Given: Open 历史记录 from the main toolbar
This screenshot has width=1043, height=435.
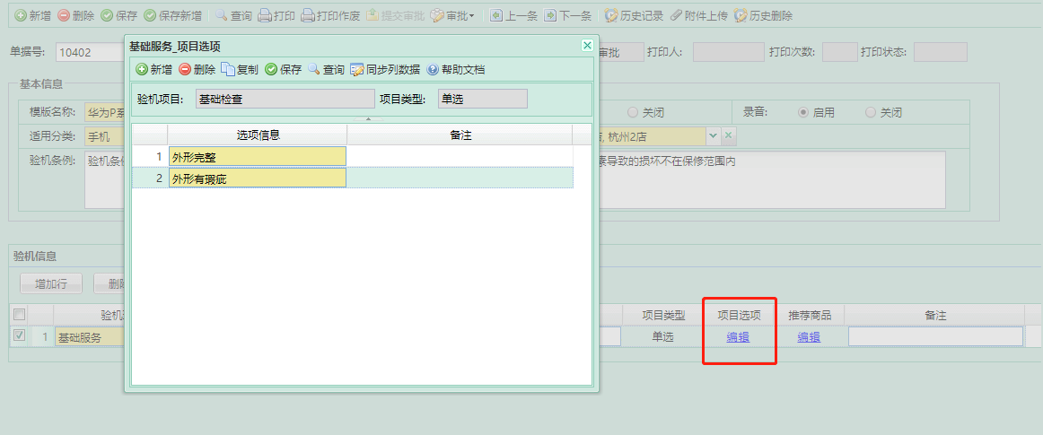Looking at the screenshot, I should [635, 16].
